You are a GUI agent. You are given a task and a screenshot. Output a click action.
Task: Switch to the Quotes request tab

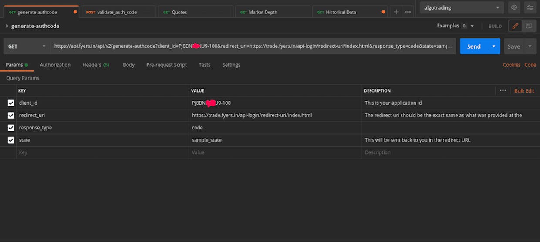click(196, 12)
